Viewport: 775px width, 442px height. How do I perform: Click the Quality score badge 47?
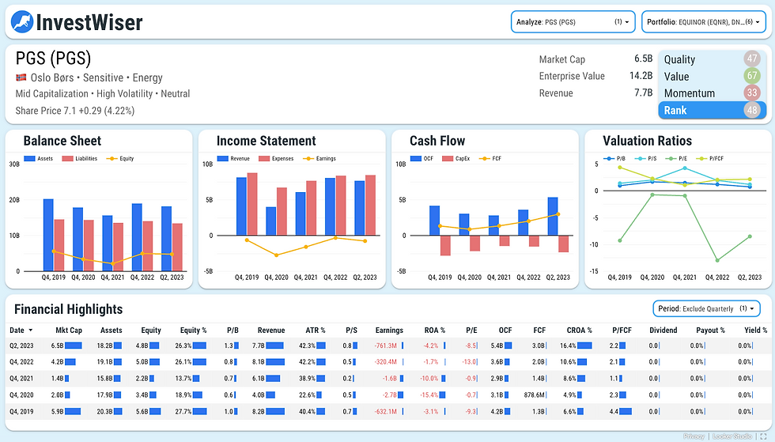(752, 59)
